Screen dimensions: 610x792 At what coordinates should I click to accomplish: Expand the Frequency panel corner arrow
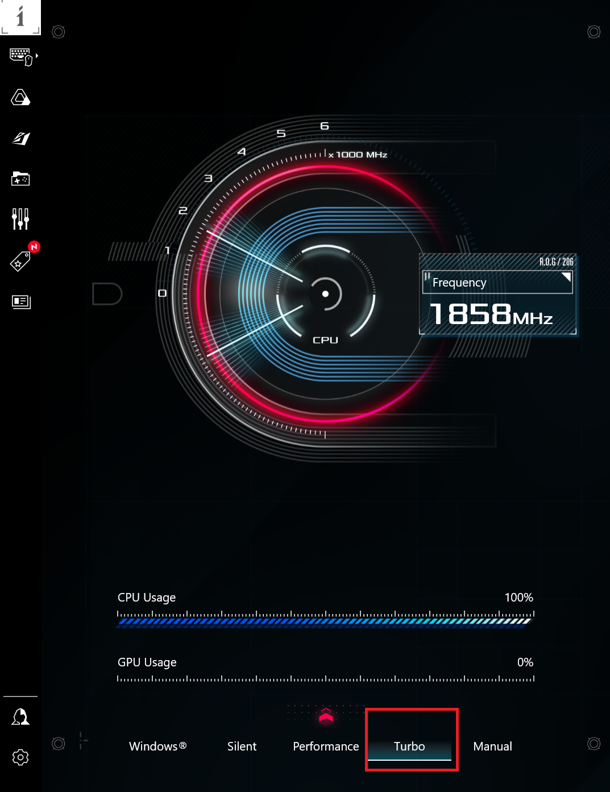click(566, 277)
